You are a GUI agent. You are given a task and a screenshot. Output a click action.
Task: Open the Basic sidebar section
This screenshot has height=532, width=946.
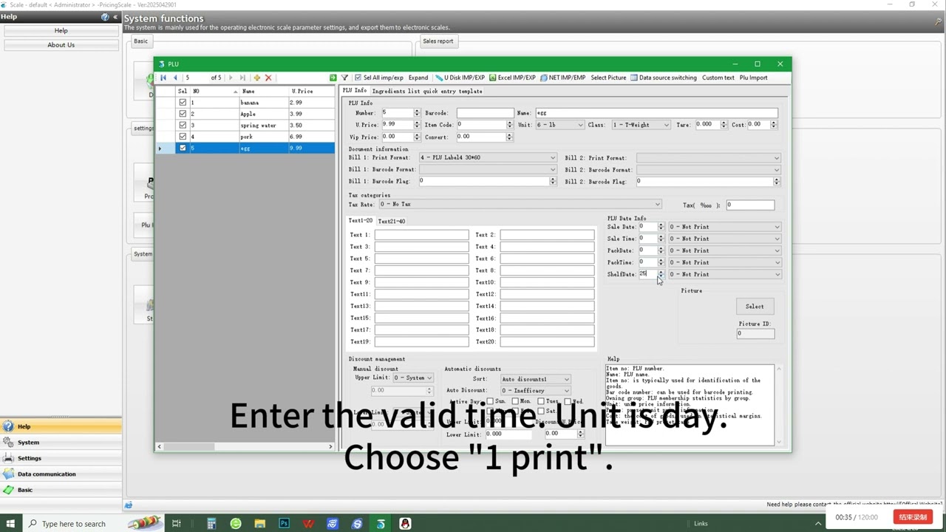coord(61,490)
